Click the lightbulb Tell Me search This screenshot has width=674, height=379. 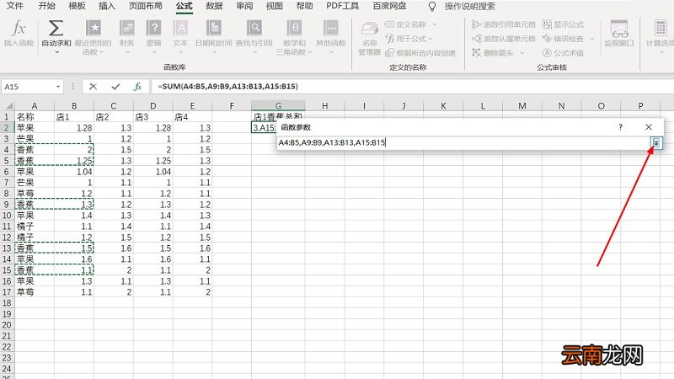tap(432, 7)
